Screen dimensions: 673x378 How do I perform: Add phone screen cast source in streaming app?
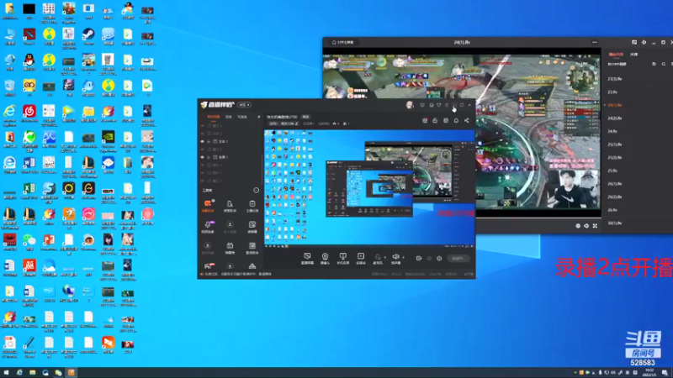[343, 258]
